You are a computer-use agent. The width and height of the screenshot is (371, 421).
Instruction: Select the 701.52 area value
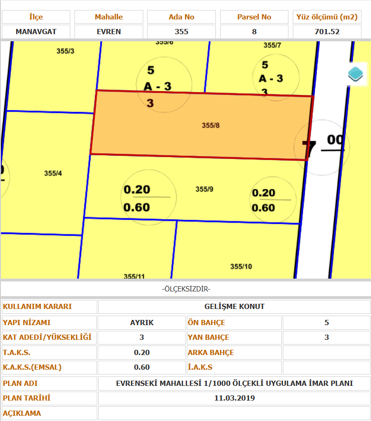coord(327,32)
